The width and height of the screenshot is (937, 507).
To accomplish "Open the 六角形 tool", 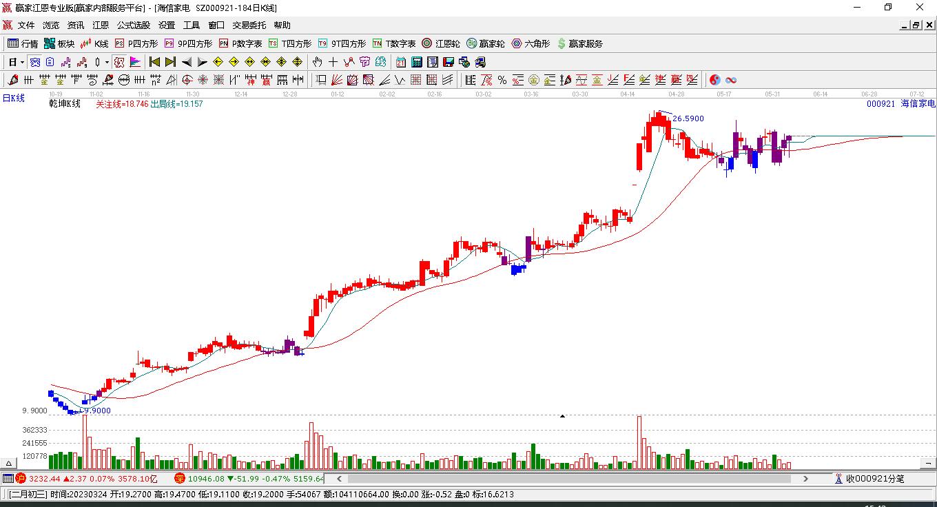I will [x=531, y=43].
